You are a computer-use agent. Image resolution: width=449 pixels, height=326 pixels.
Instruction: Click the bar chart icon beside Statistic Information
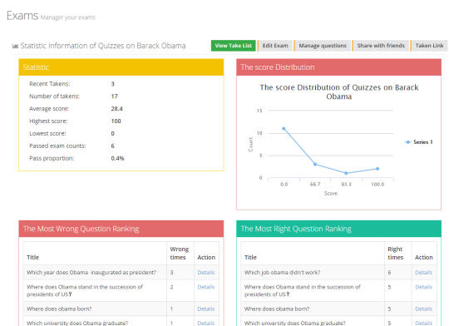point(15,46)
